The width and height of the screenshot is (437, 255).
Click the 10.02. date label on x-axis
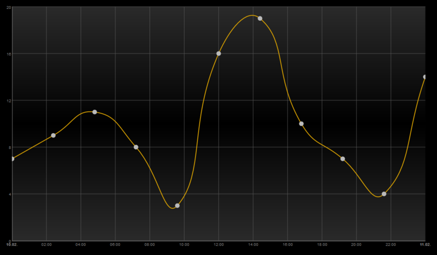[x=12, y=244]
